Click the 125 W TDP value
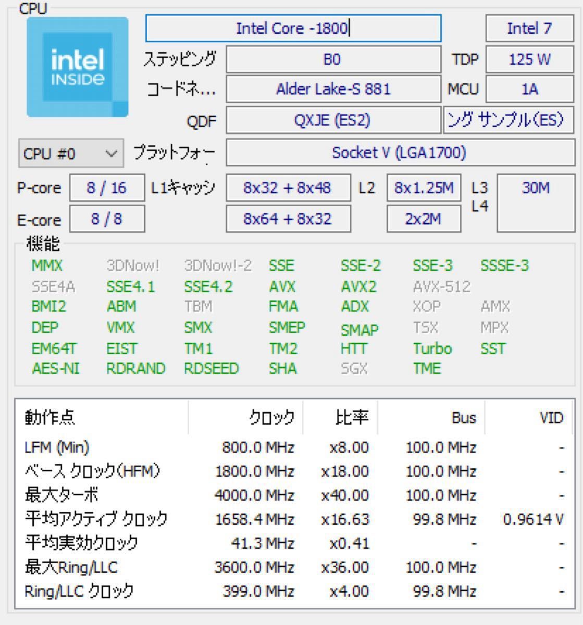 529,59
